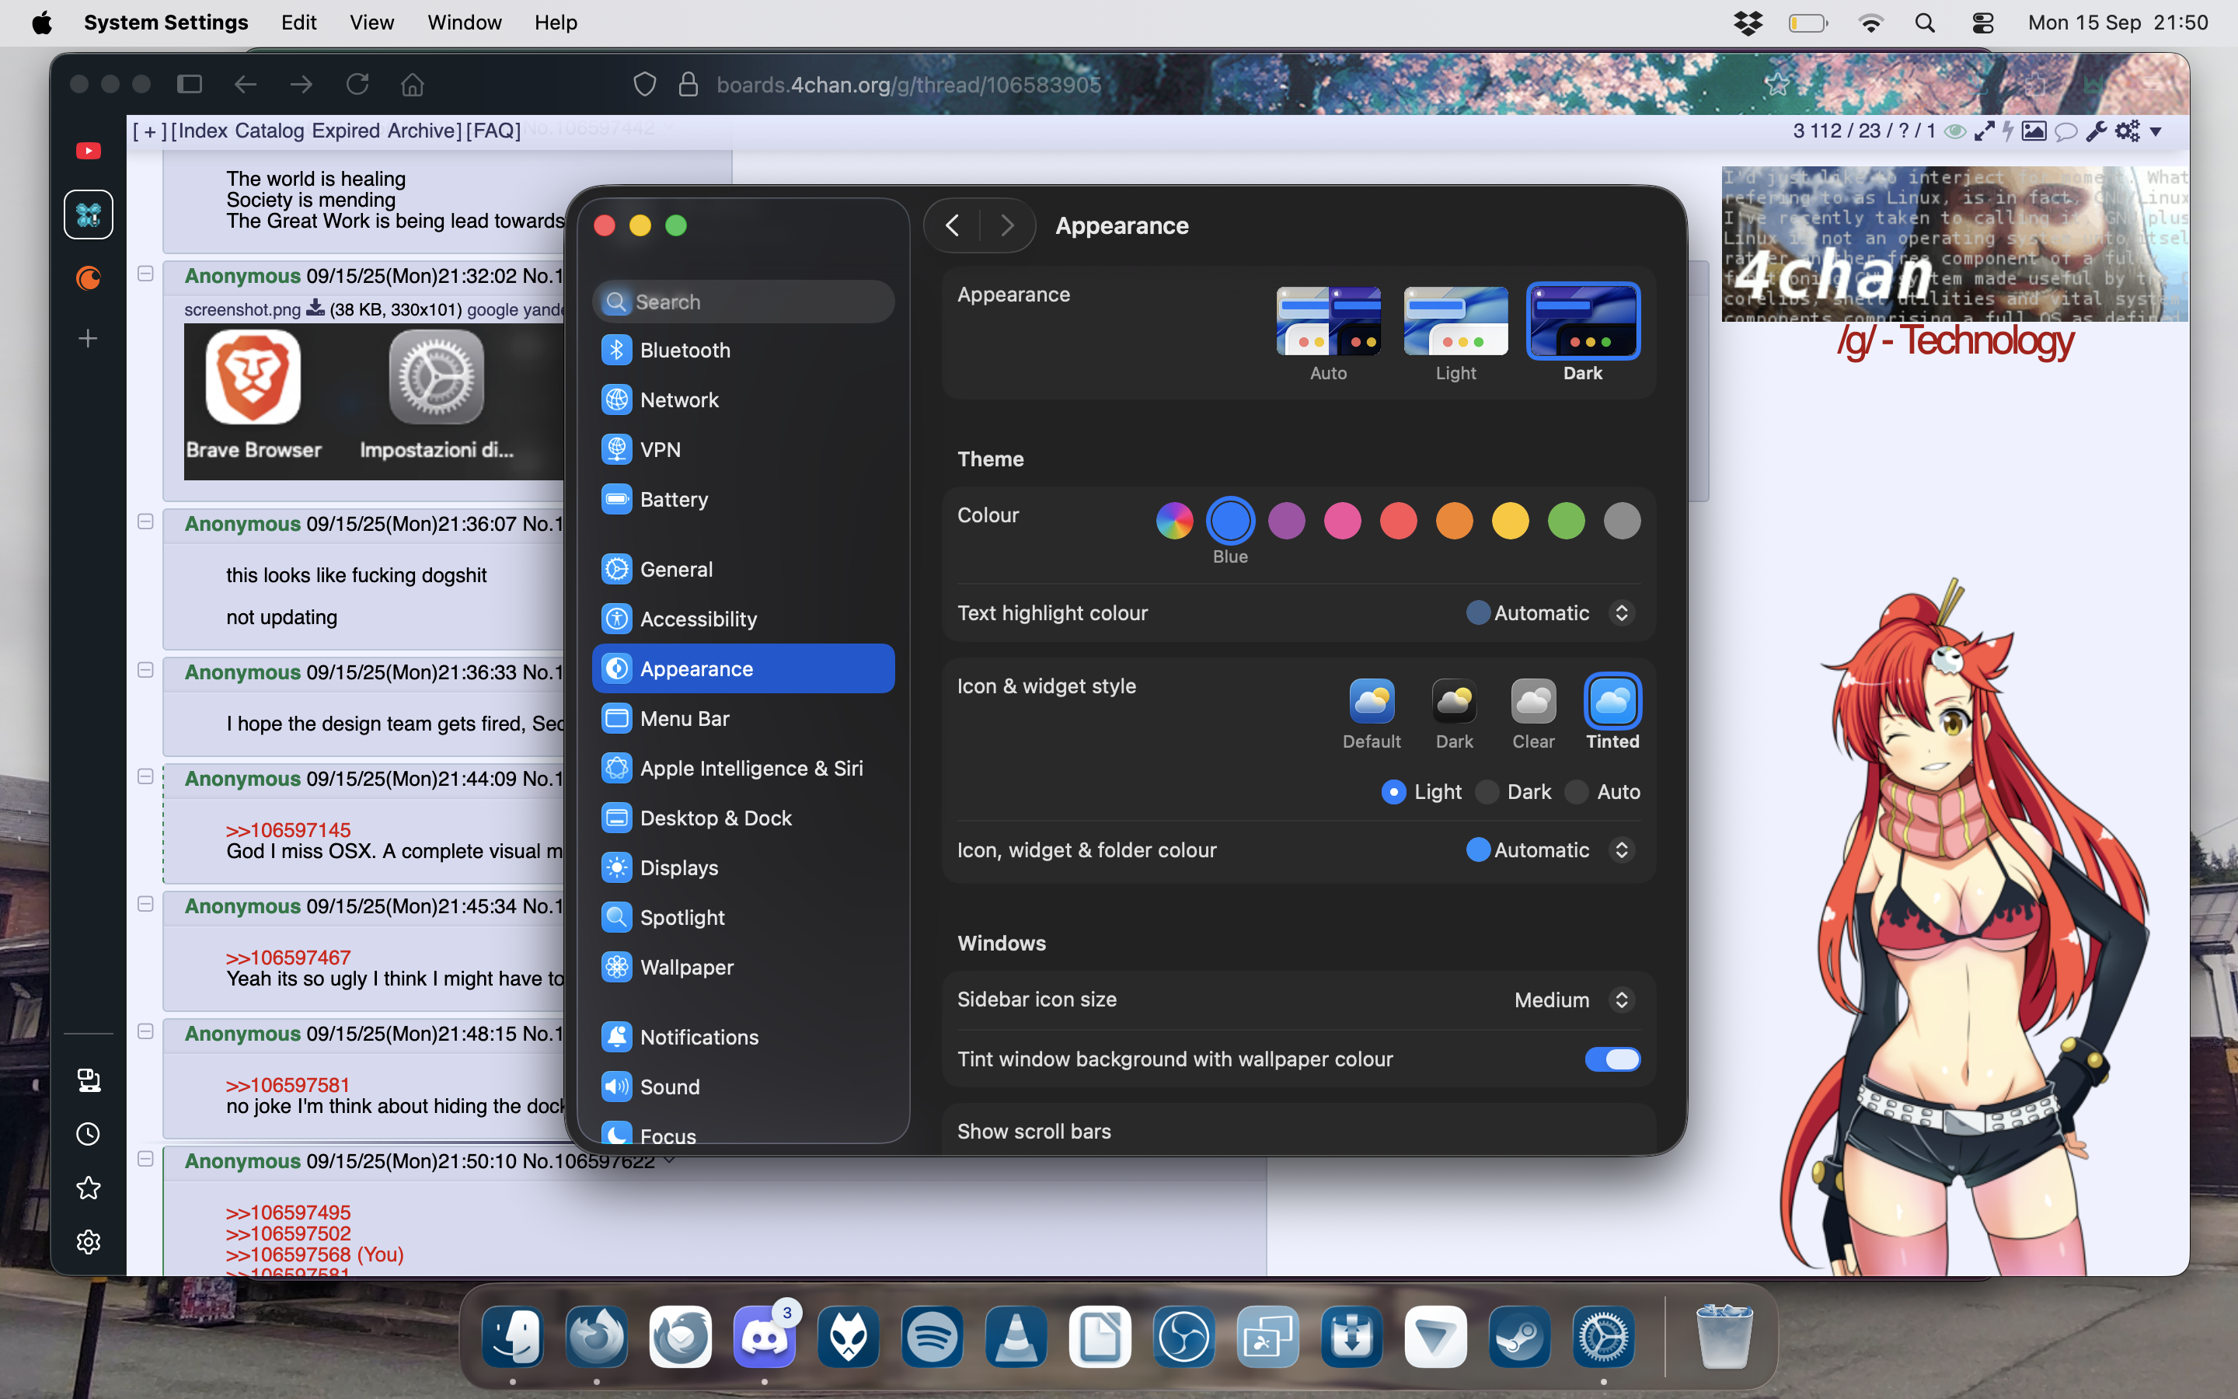The width and height of the screenshot is (2238, 1399).
Task: Pick the orange accent colour
Action: click(x=1454, y=521)
